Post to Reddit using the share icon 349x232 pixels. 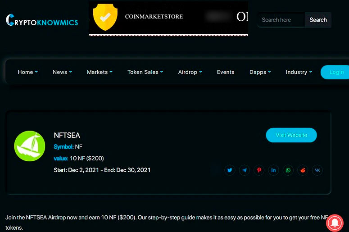(303, 170)
